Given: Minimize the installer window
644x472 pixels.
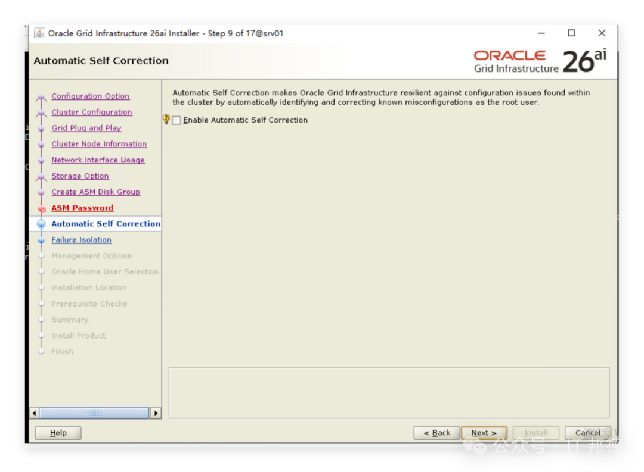Looking at the screenshot, I should (x=541, y=33).
